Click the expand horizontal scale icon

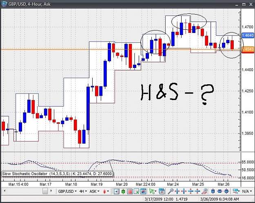(x=184, y=191)
